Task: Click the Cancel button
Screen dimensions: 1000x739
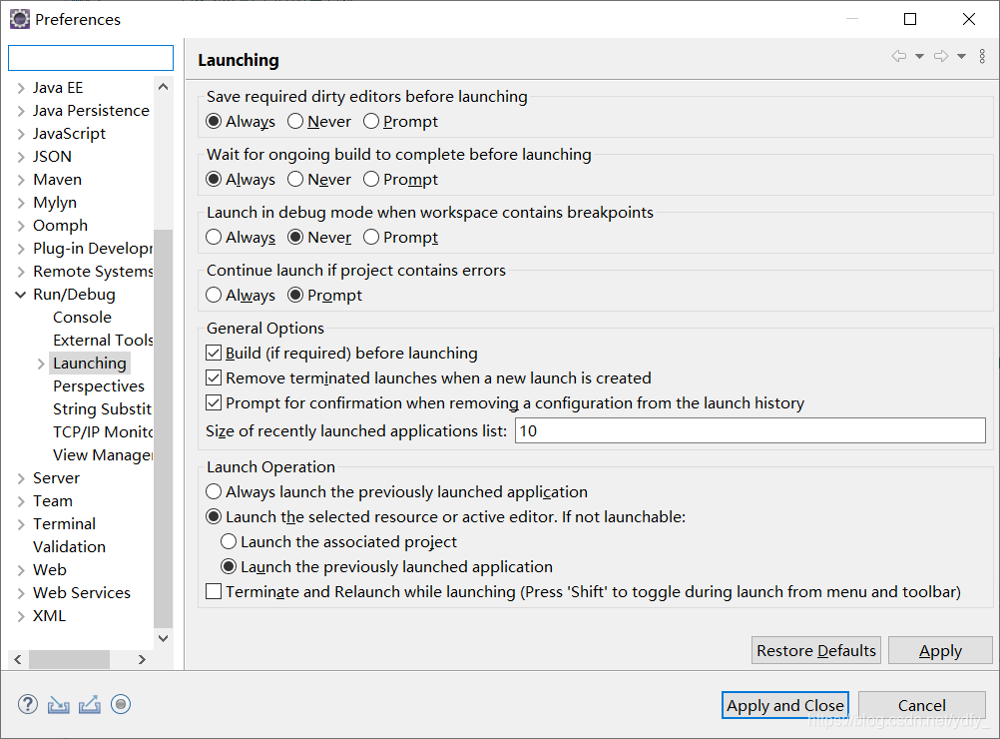Action: pos(922,705)
